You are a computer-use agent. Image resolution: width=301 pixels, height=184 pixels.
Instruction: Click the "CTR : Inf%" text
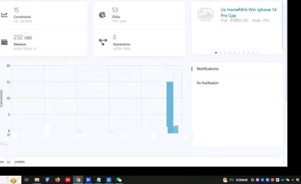pyautogui.click(x=119, y=21)
